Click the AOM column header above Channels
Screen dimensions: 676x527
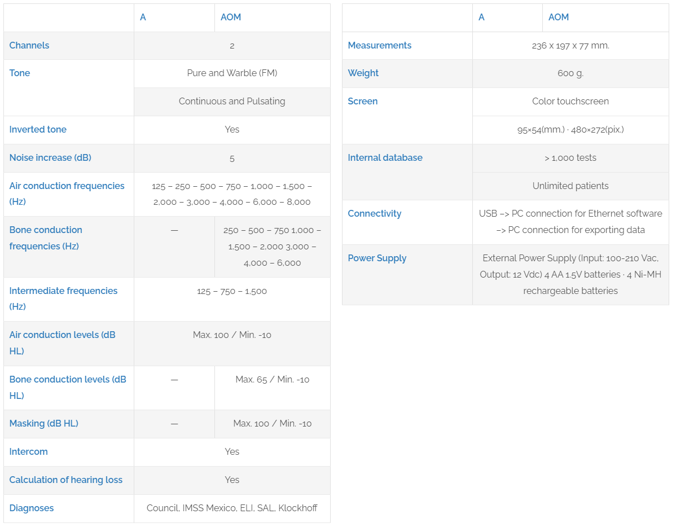coord(231,17)
